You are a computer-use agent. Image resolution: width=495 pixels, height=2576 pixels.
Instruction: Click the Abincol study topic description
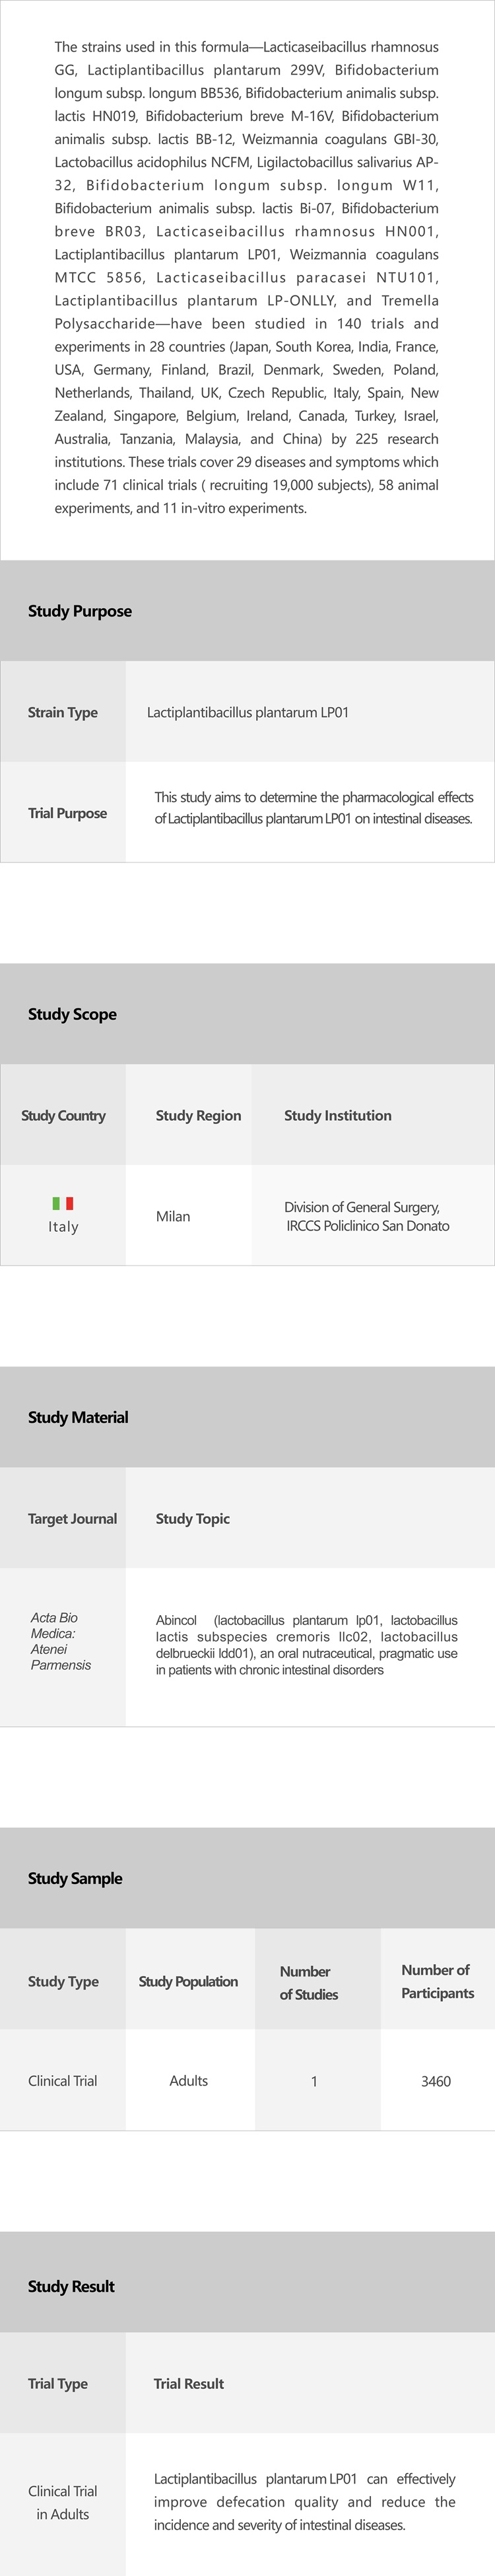coord(306,1644)
